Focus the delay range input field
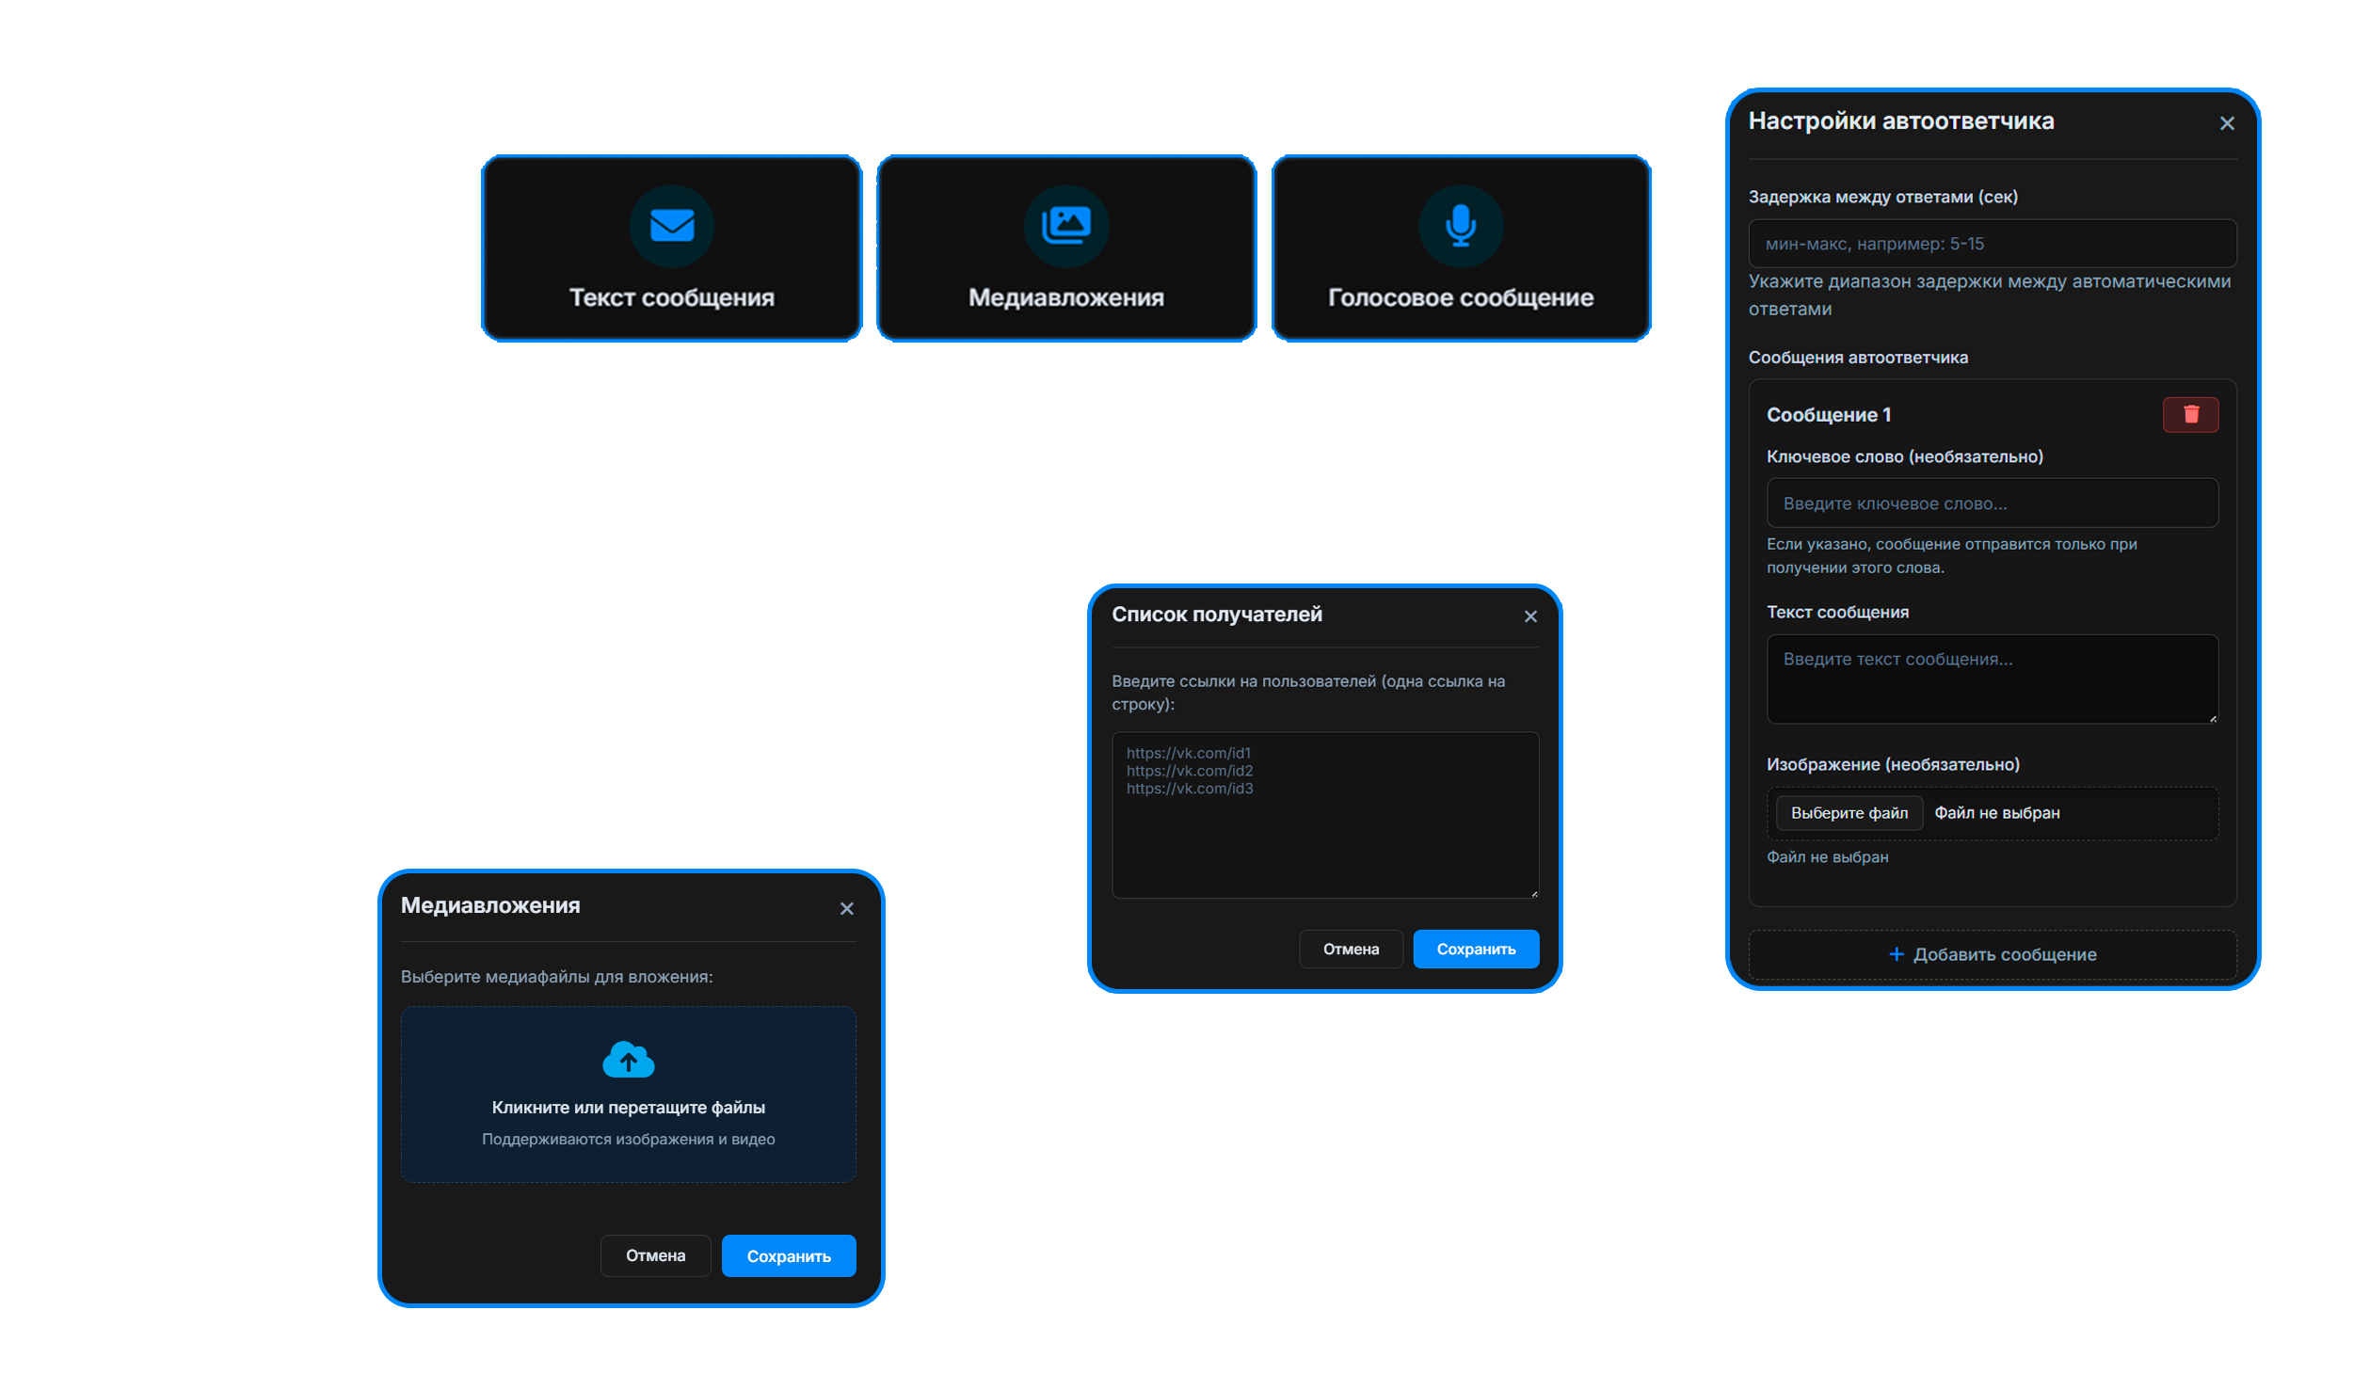 click(1991, 244)
